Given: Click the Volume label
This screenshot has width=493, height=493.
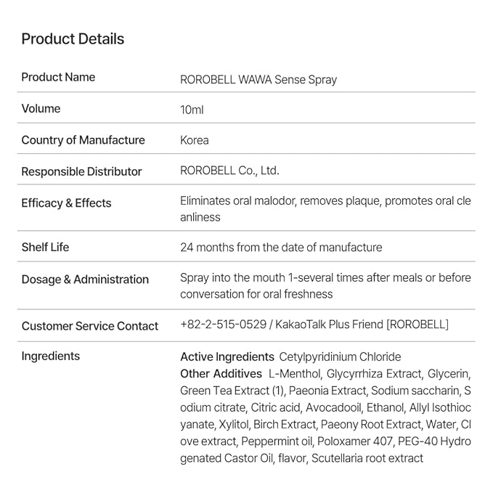Looking at the screenshot, I should click(41, 108).
